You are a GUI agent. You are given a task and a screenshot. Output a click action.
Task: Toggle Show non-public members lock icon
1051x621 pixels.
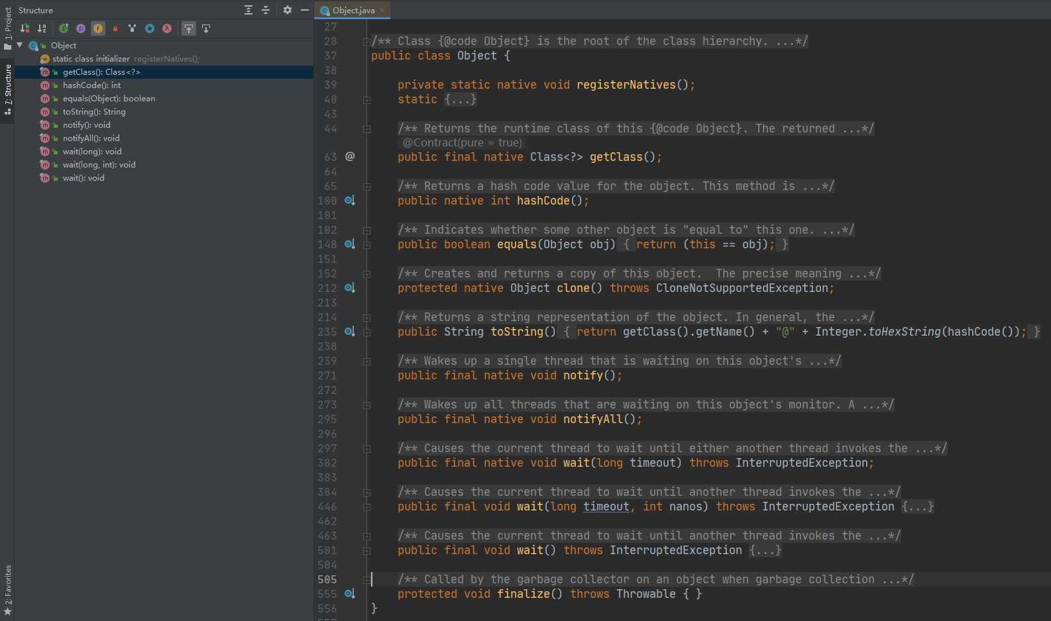click(x=115, y=28)
